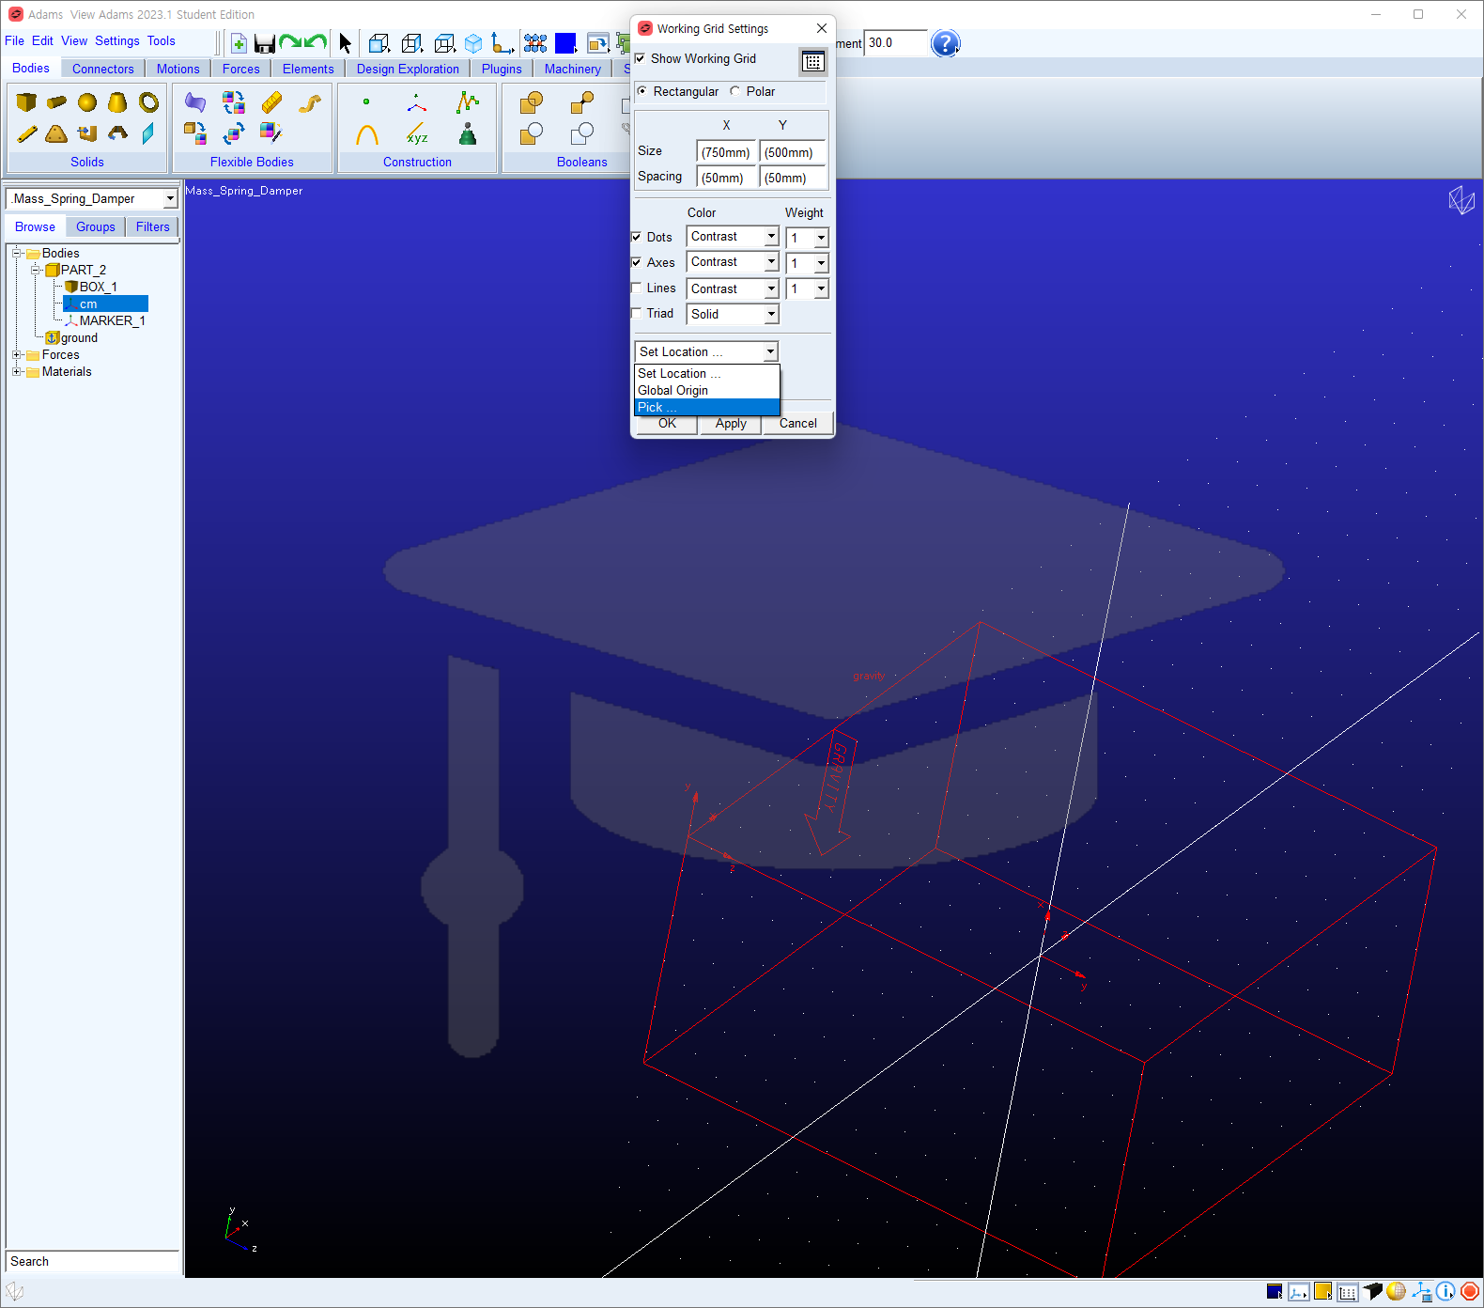Expand the Forces tree folder
This screenshot has width=1484, height=1308.
click(x=16, y=355)
